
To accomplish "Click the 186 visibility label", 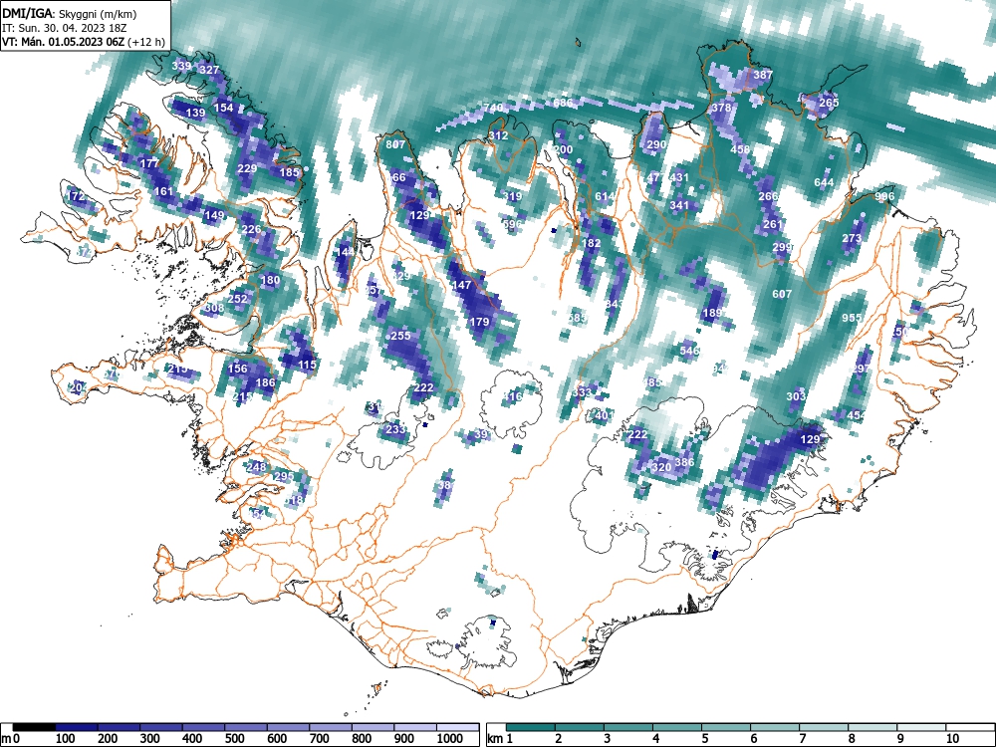I will pyautogui.click(x=265, y=382).
